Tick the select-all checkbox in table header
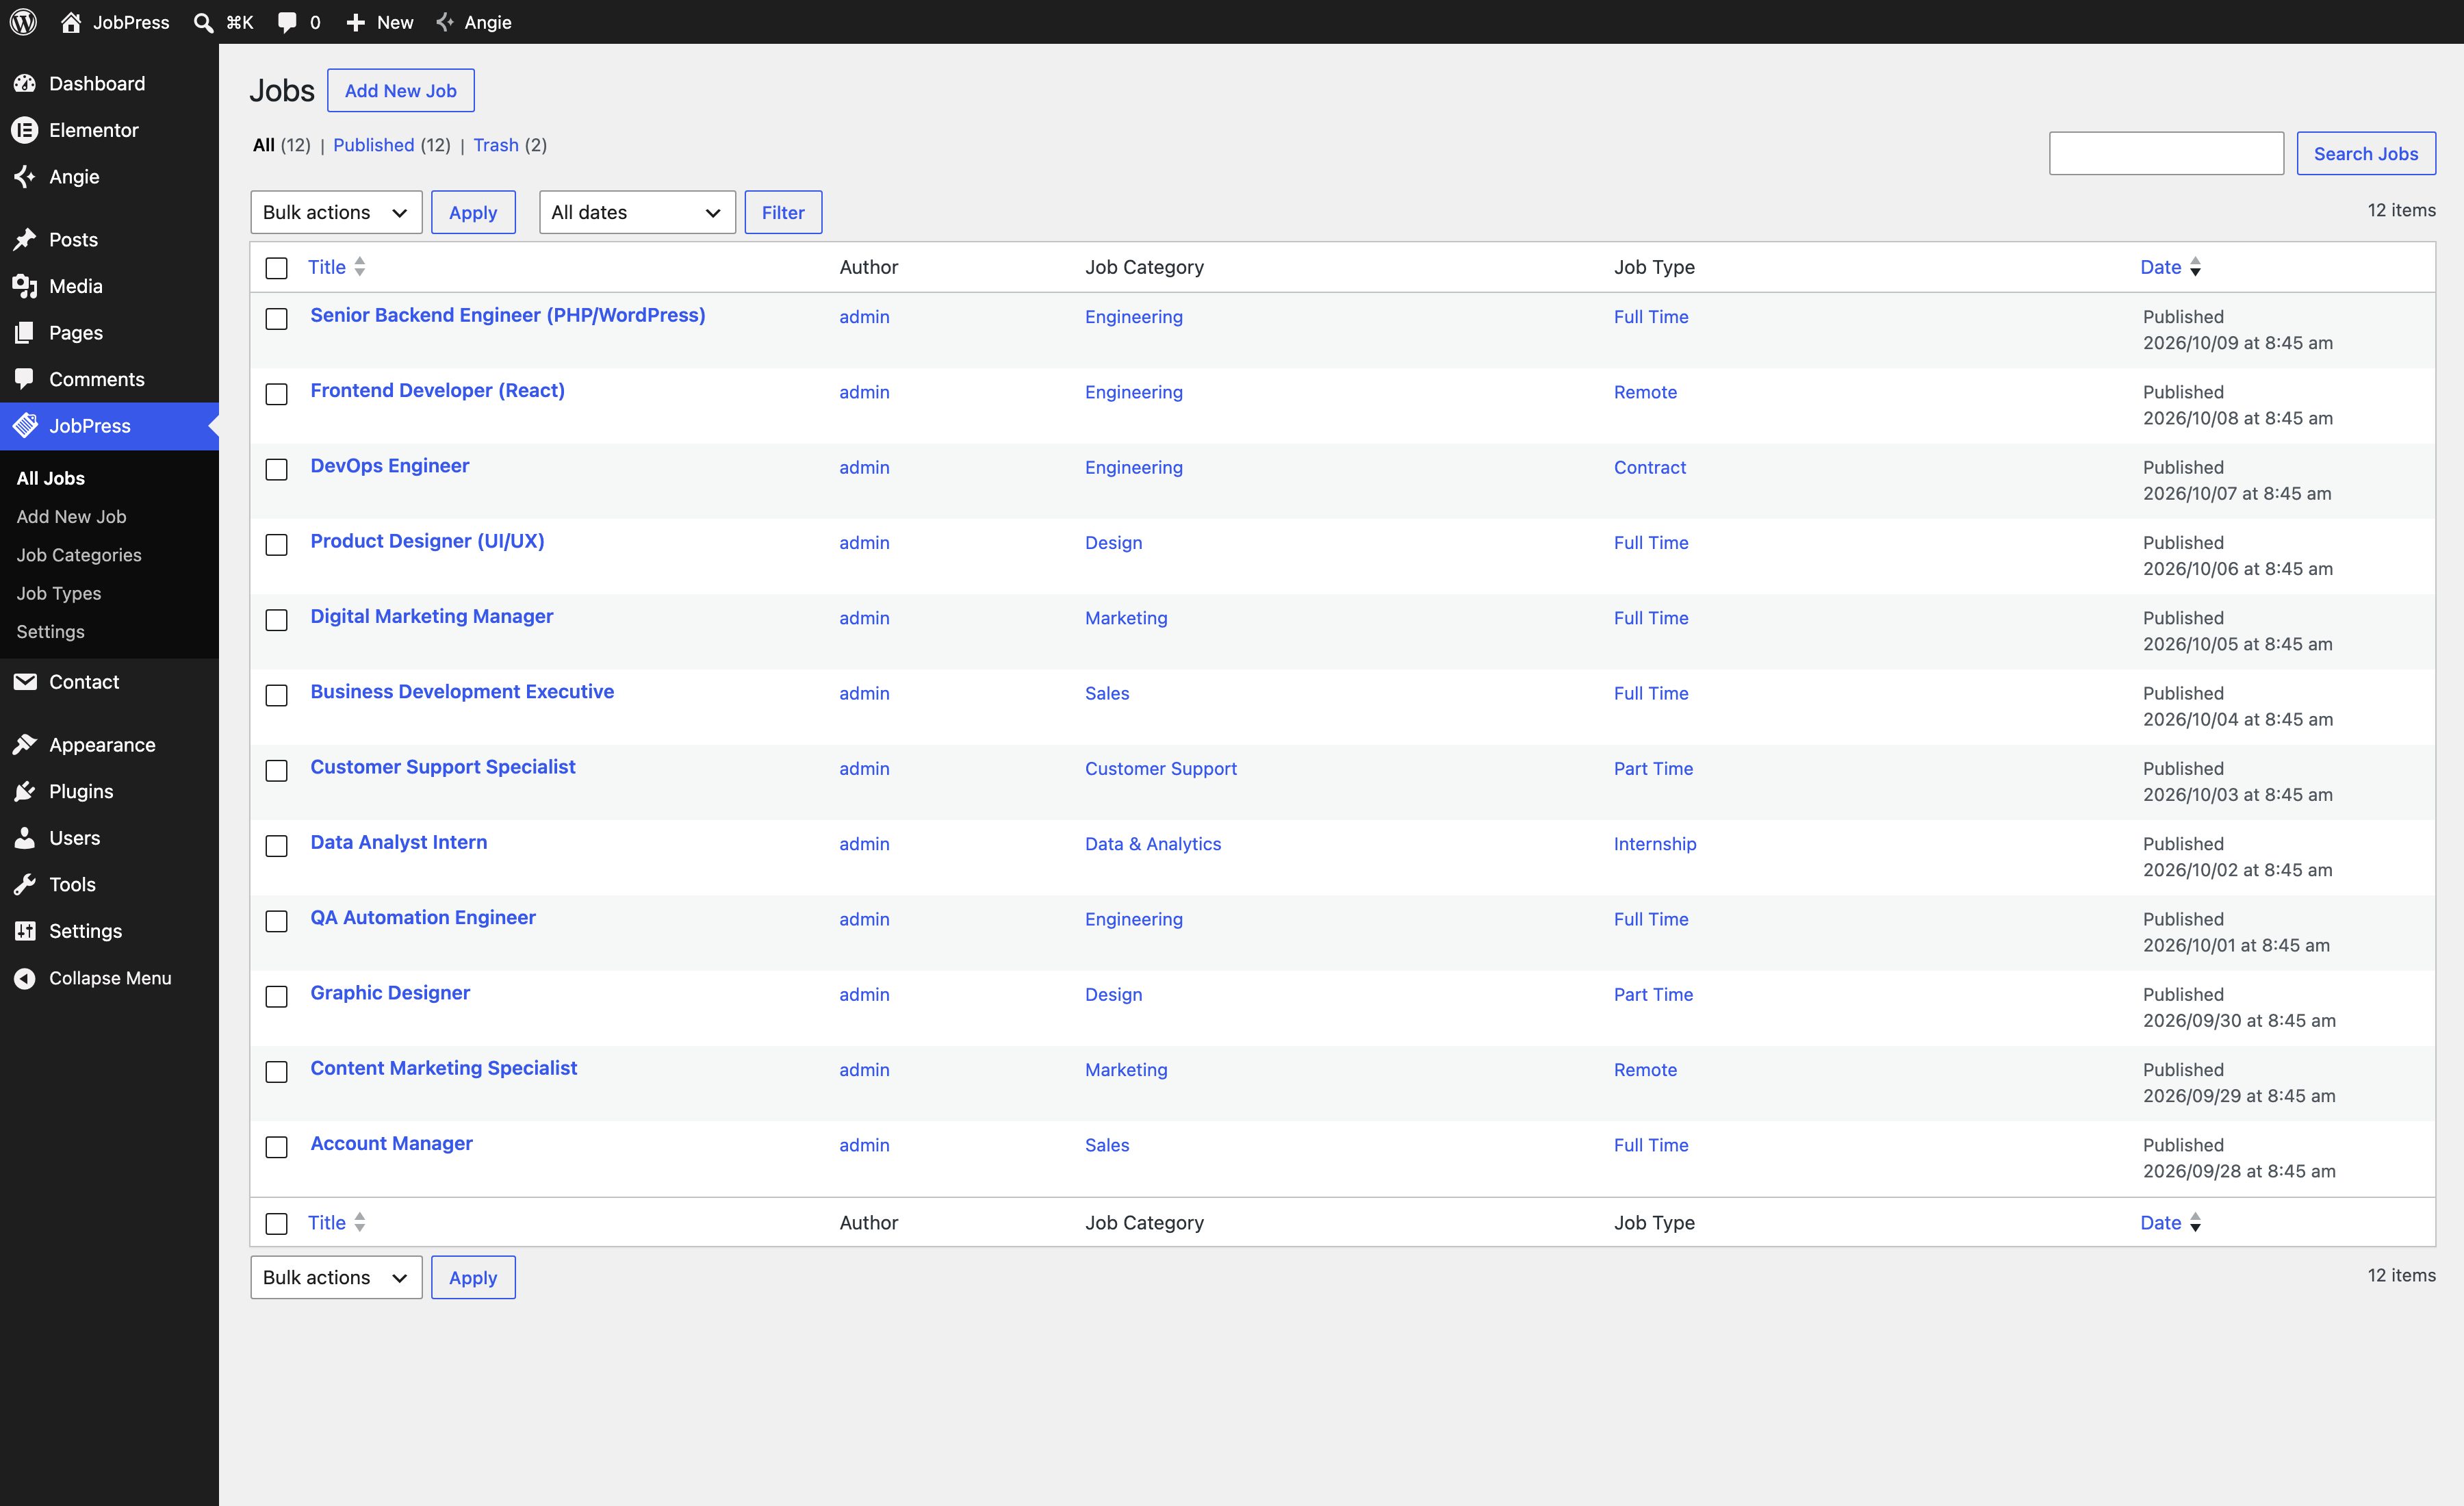This screenshot has width=2464, height=1506. point(277,268)
